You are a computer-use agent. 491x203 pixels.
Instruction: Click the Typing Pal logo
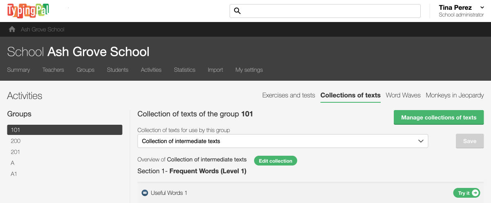[x=28, y=11]
